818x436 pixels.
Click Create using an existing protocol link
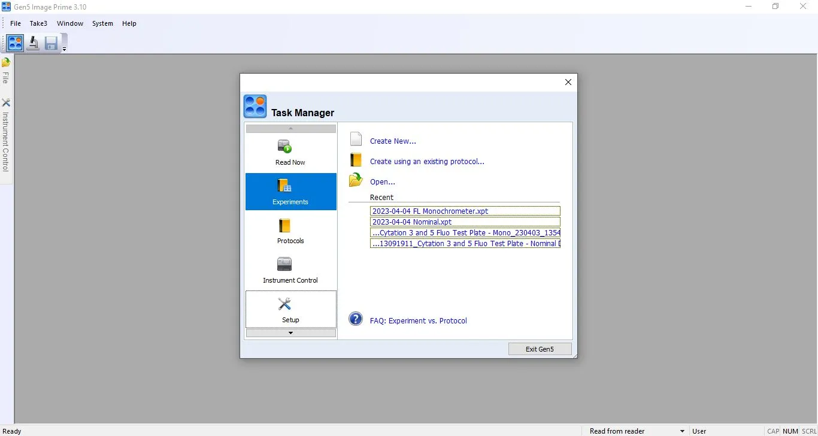coord(427,162)
